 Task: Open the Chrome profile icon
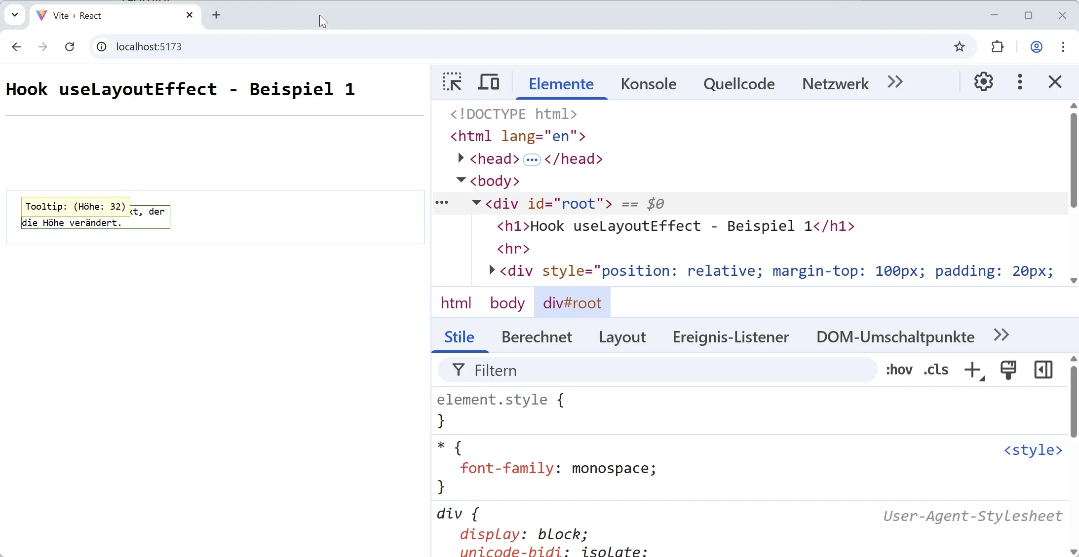coord(1037,47)
